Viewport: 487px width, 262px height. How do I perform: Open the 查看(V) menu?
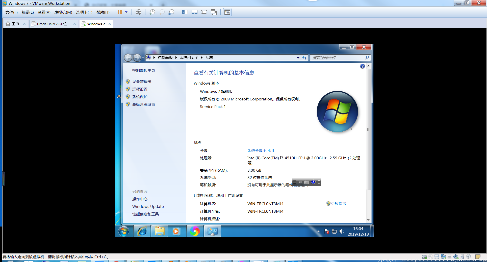coord(44,12)
